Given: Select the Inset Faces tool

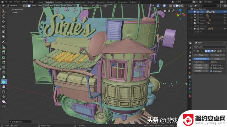Looking at the screenshot, I should tap(4, 57).
